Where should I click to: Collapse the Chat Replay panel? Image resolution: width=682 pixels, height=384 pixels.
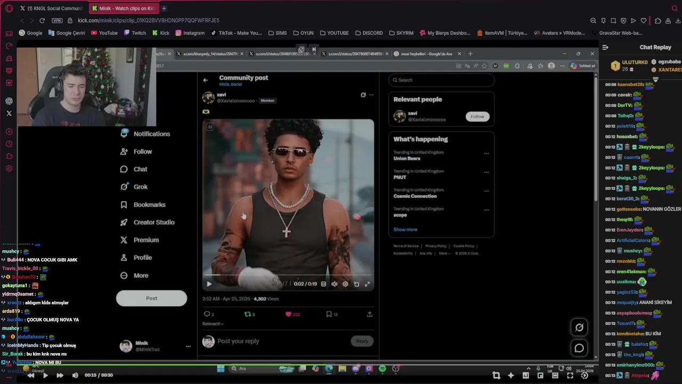tap(605, 47)
